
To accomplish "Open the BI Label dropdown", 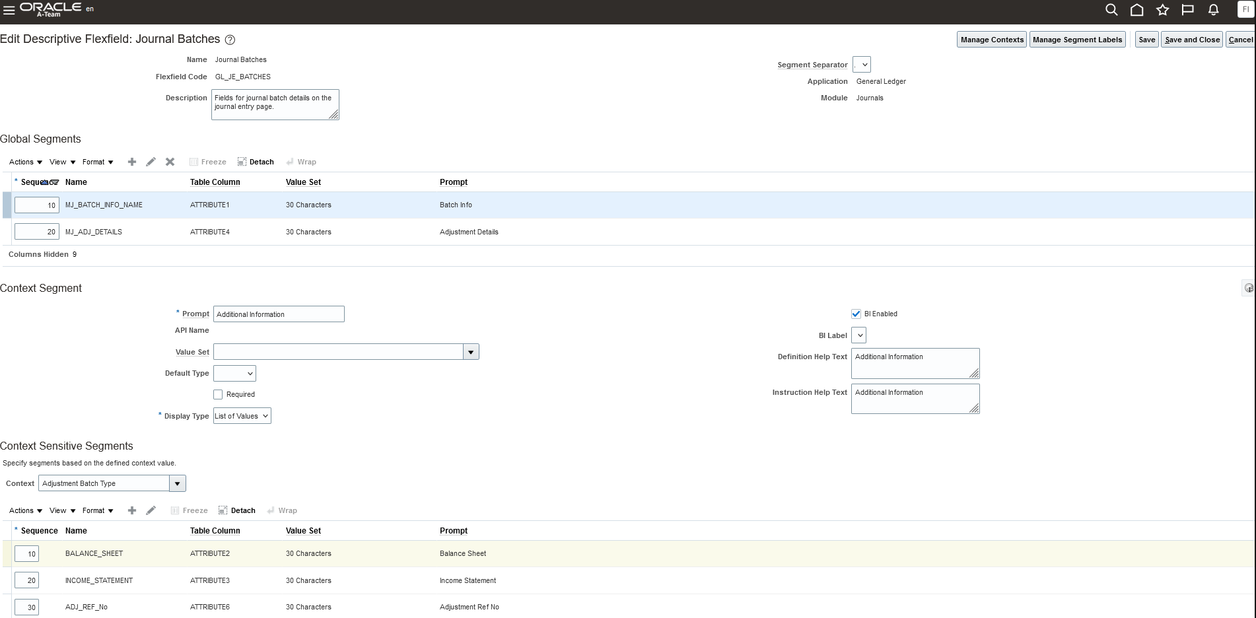I will click(858, 335).
